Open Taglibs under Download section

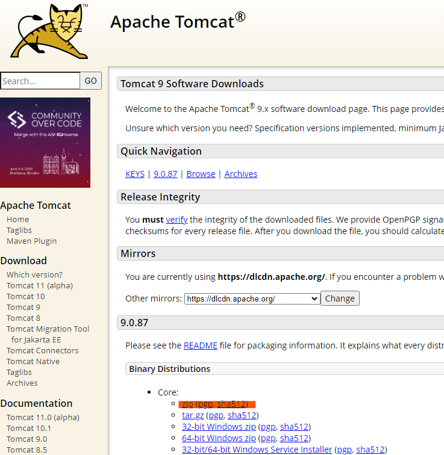point(19,373)
